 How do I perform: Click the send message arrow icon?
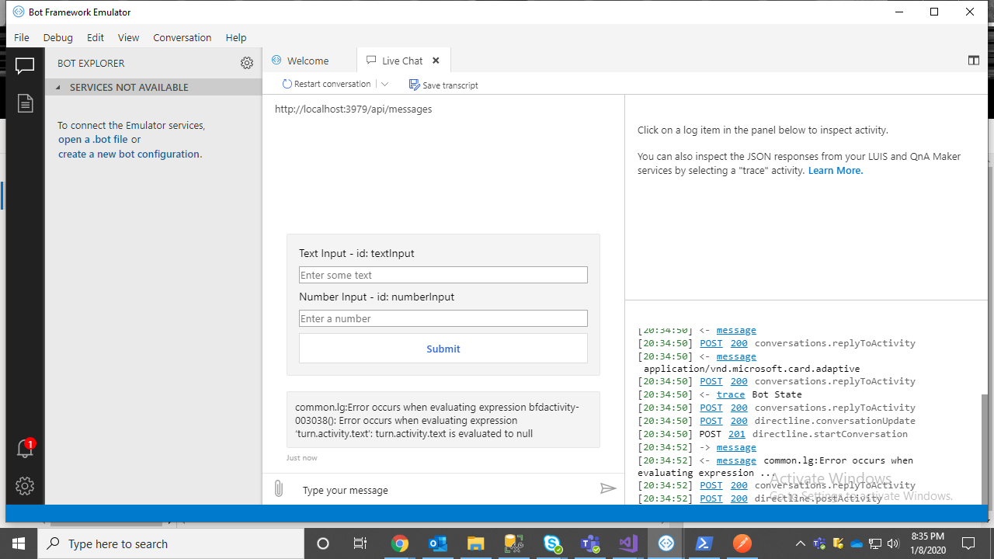pos(608,488)
